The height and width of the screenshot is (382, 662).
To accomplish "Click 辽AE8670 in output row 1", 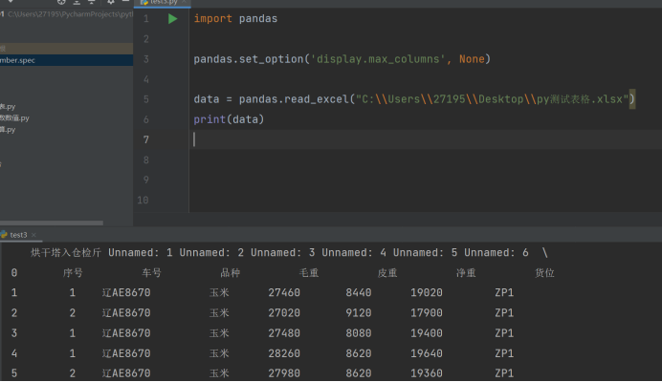I will tap(126, 292).
